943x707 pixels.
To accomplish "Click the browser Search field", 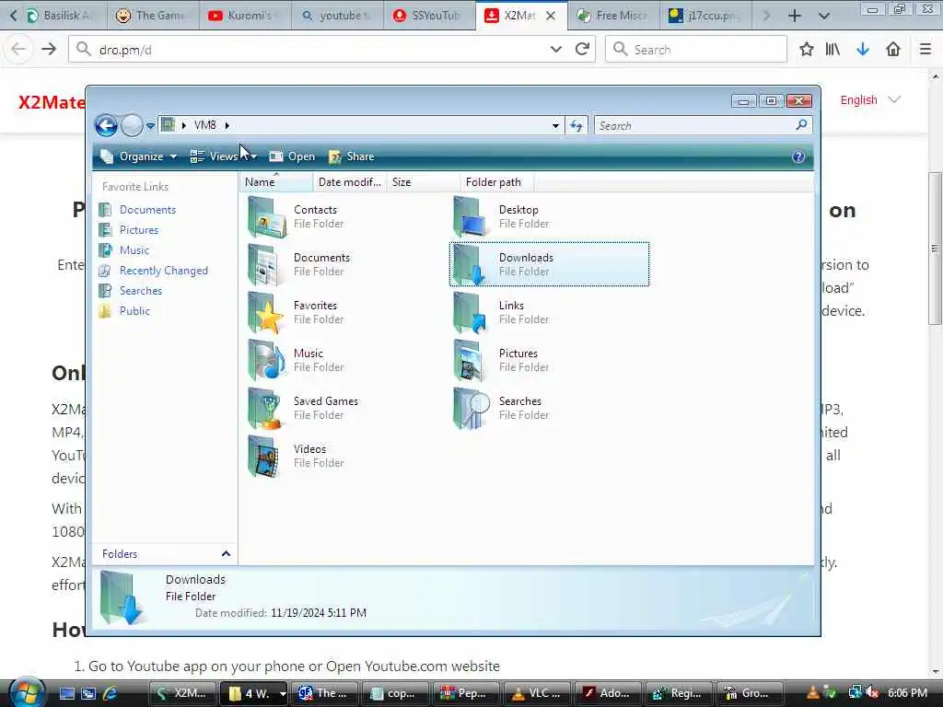I will click(696, 50).
